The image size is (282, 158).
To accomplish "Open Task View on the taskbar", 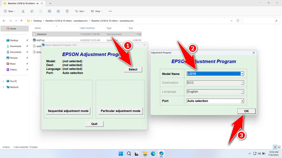I will (x=137, y=154).
